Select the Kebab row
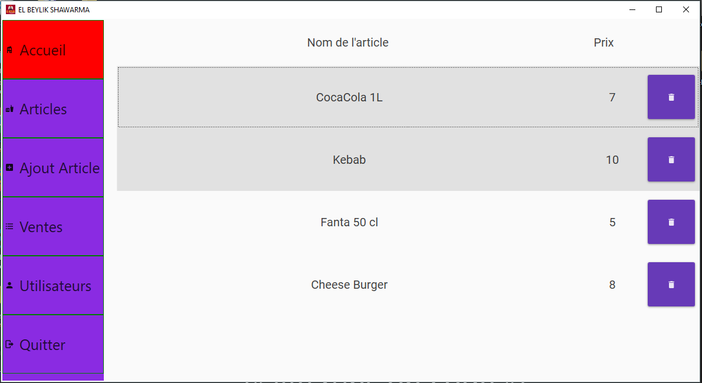 (349, 160)
